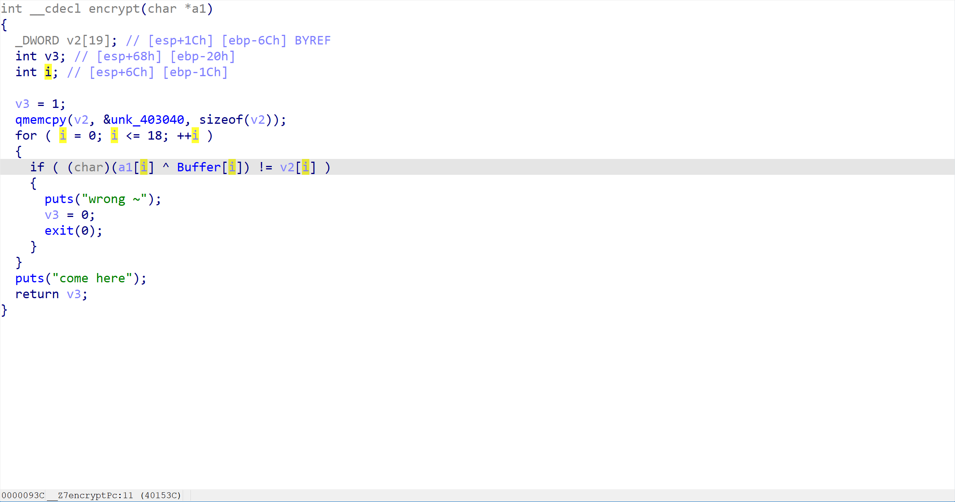This screenshot has width=955, height=502.
Task: Click puts call with "come here"
Action: coord(29,278)
